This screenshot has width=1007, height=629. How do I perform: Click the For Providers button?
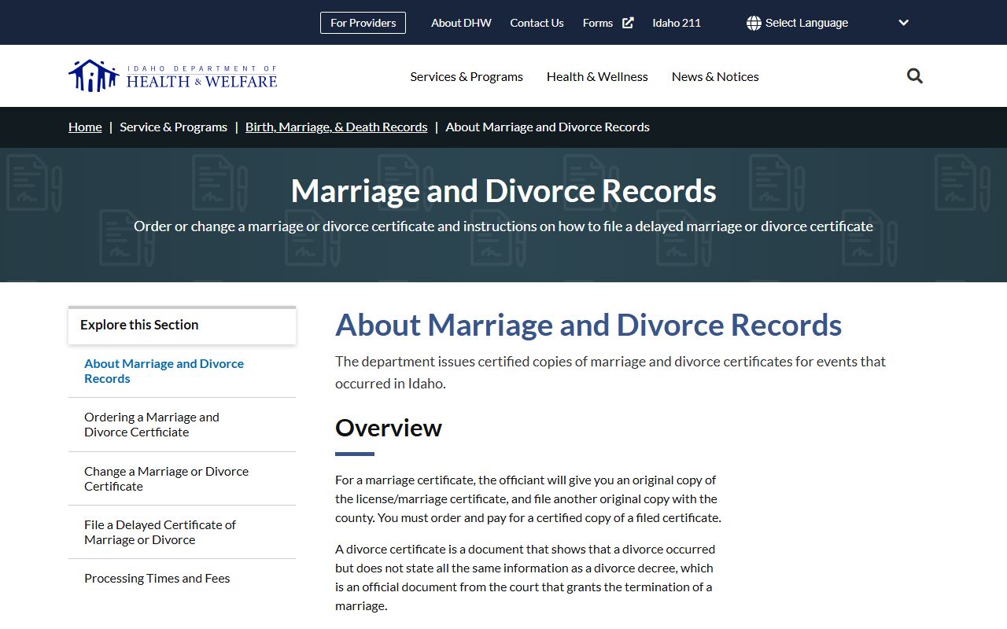(x=363, y=23)
